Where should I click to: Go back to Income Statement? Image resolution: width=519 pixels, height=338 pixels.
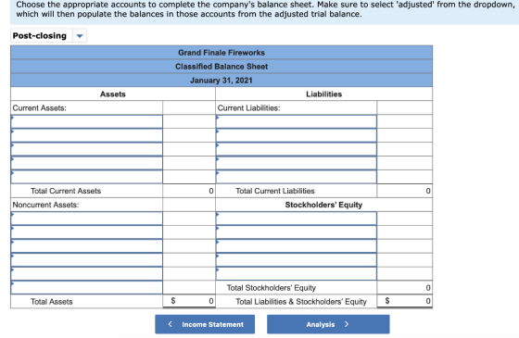(x=205, y=324)
